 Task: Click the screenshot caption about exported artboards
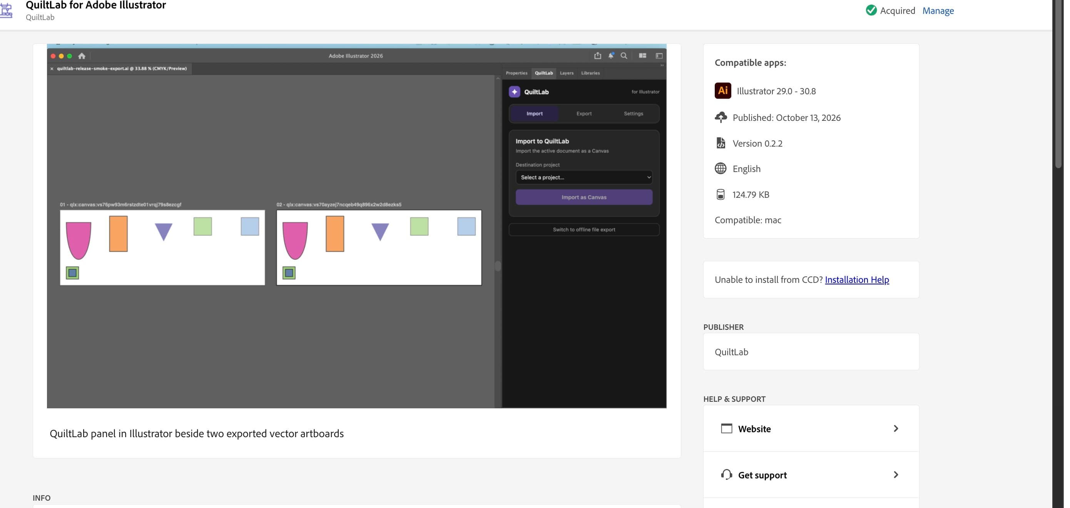pyautogui.click(x=196, y=433)
